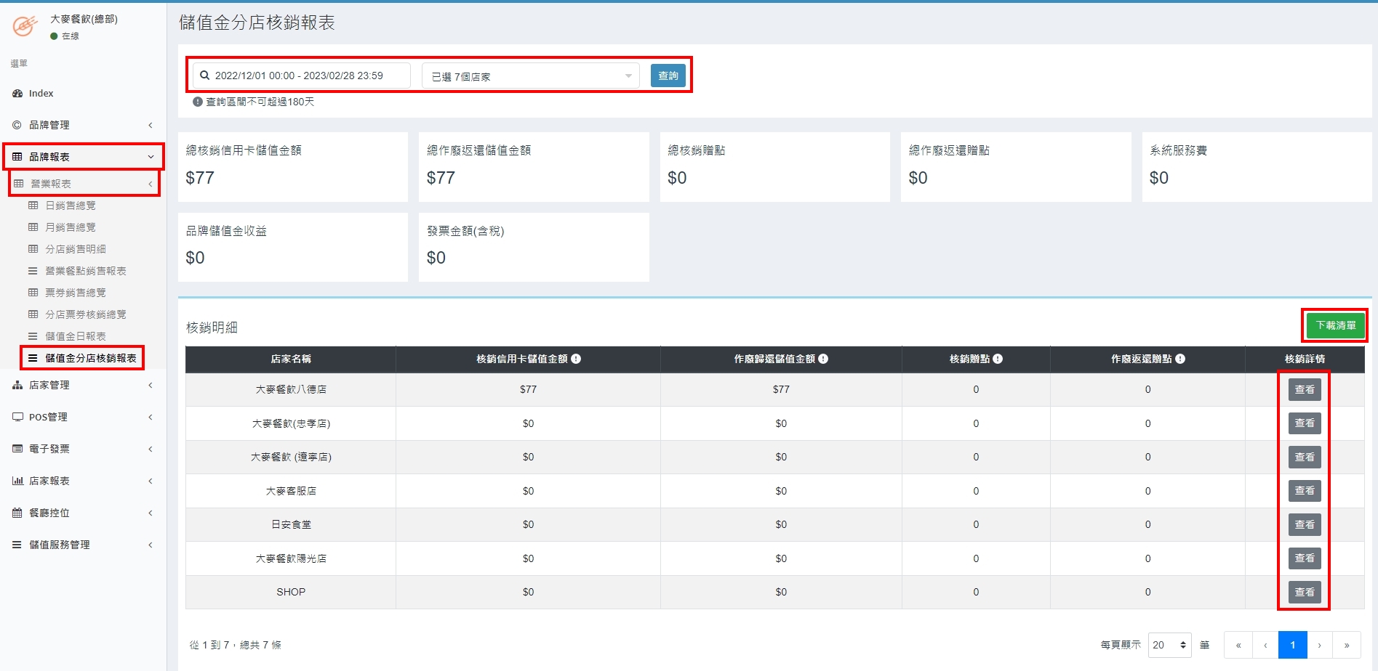Click the calendar icon beside 餐廳控位
This screenshot has width=1378, height=671.
pyautogui.click(x=17, y=513)
